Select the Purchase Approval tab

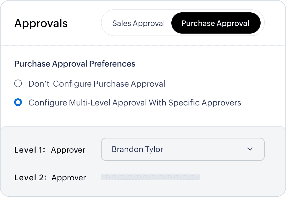[x=215, y=24]
